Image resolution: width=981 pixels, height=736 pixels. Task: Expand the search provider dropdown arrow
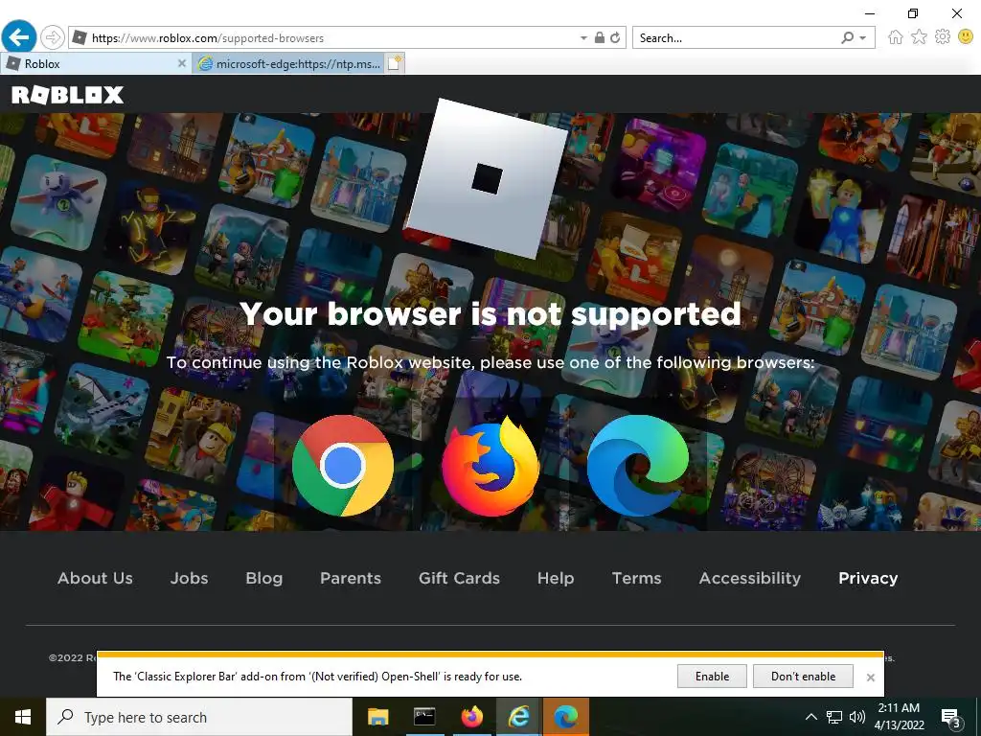coord(863,38)
